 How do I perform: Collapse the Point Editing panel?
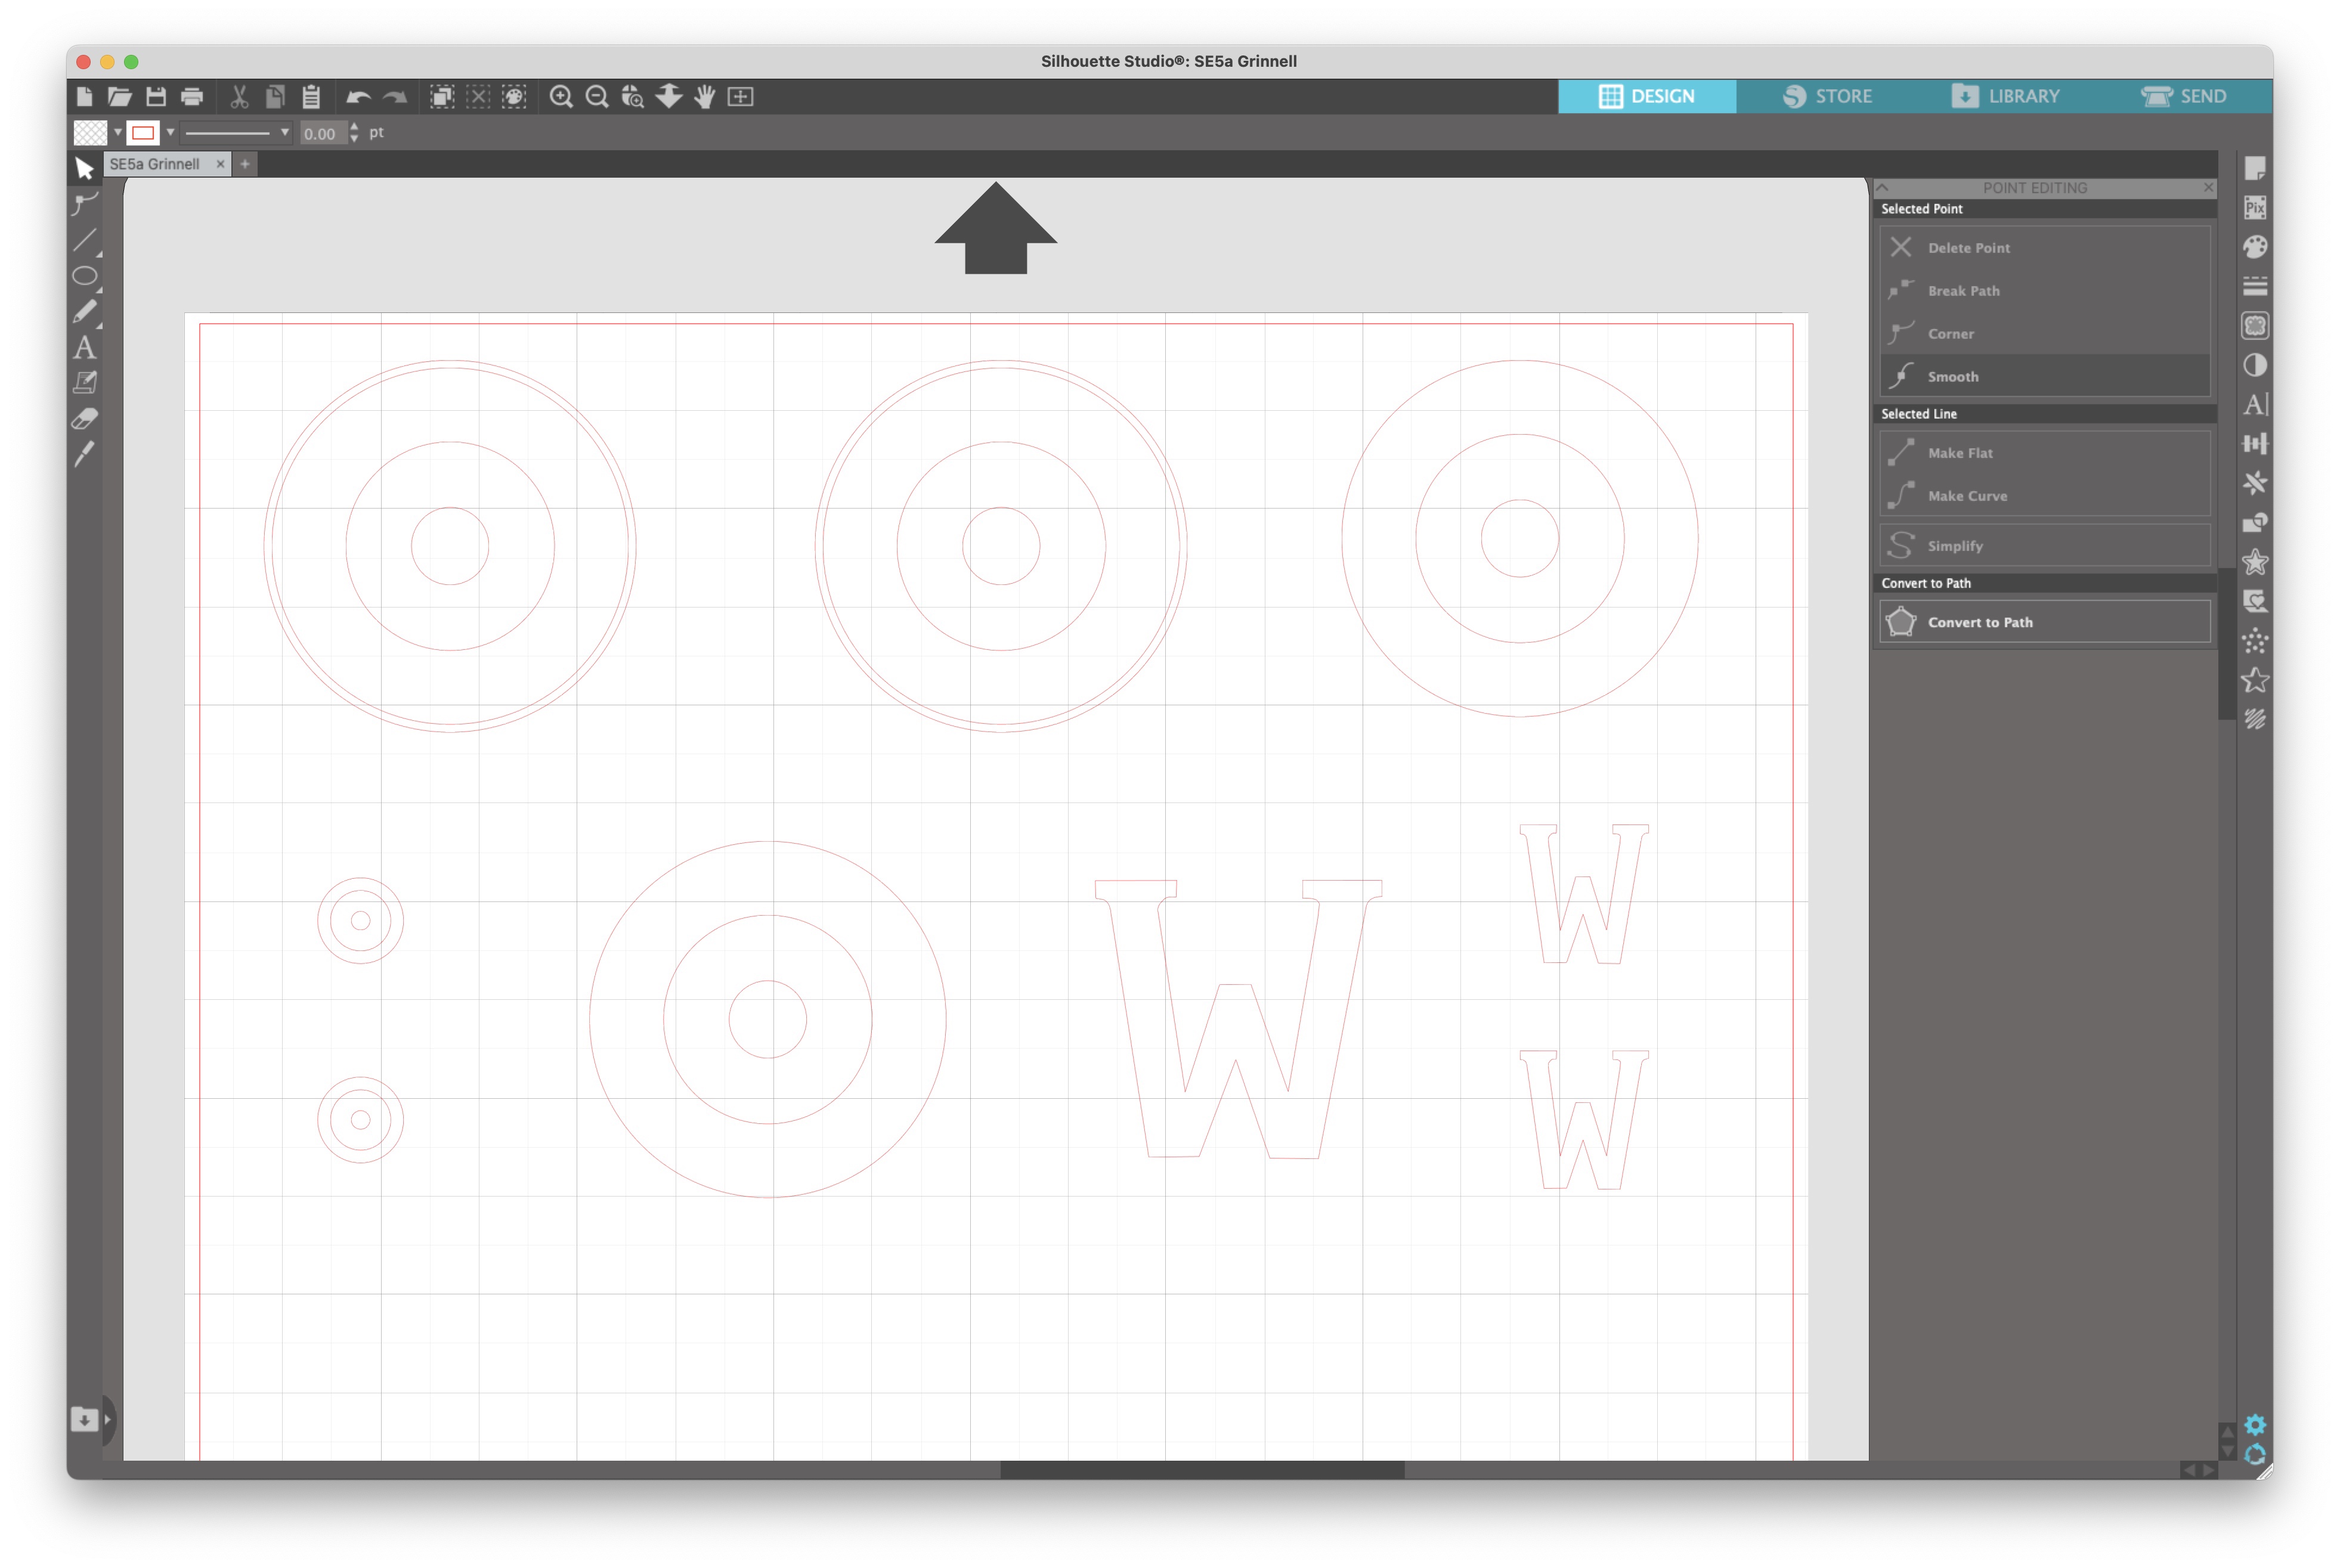click(1882, 188)
